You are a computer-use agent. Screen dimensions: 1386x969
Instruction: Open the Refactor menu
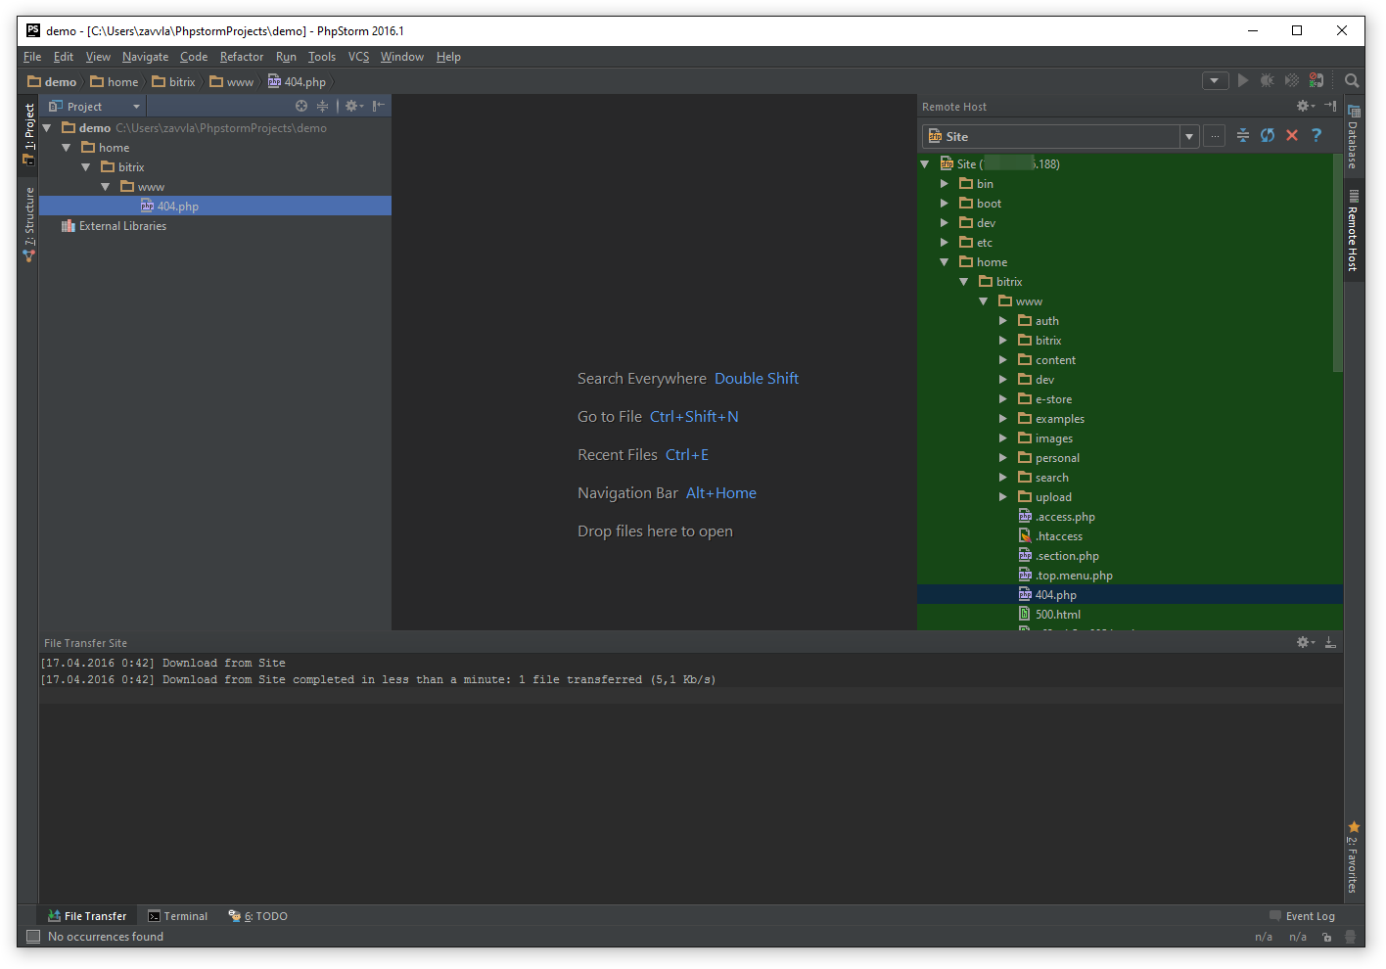[x=242, y=57]
